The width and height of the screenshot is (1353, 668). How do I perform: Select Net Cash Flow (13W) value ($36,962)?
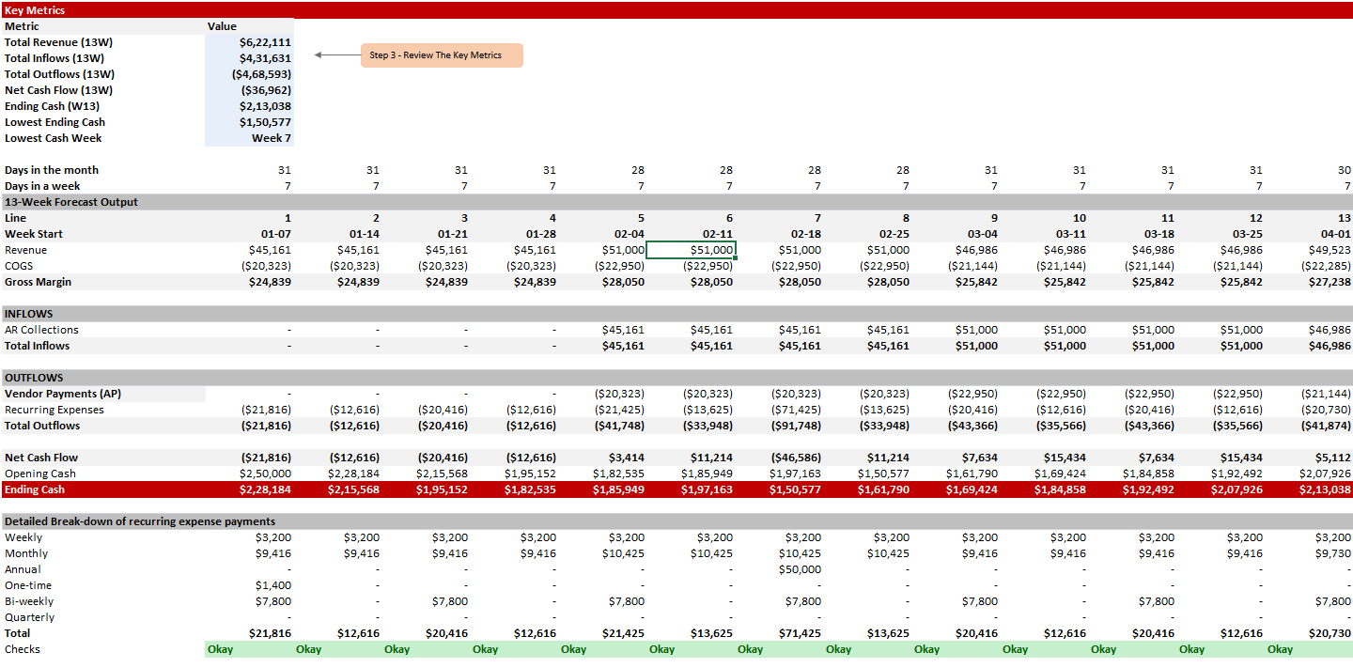pos(268,90)
